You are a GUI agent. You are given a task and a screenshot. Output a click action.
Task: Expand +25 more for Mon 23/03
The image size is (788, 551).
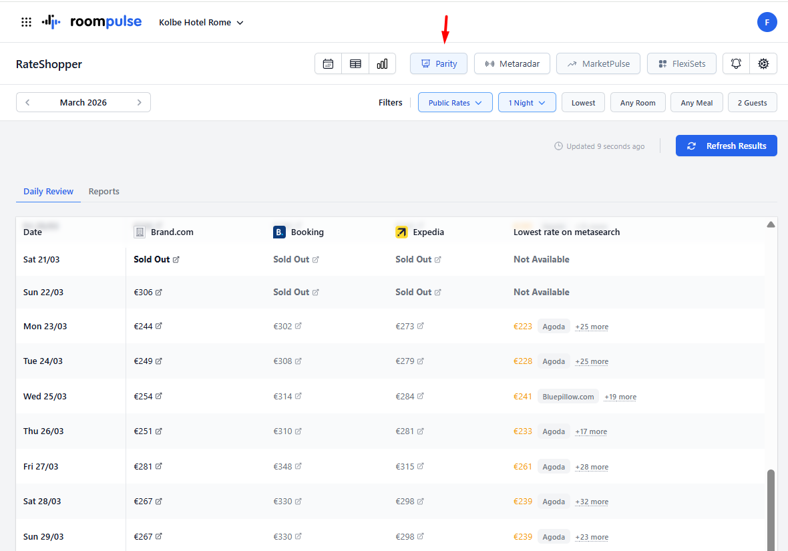[x=592, y=327]
